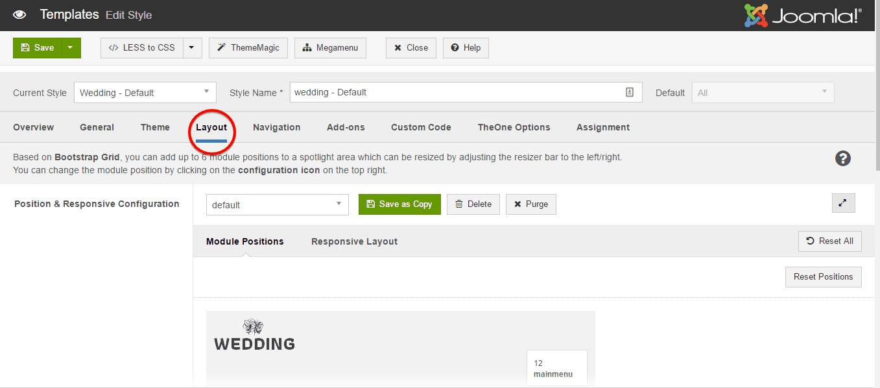Switch to the Assignment tab
Image resolution: width=880 pixels, height=388 pixels.
pos(602,127)
